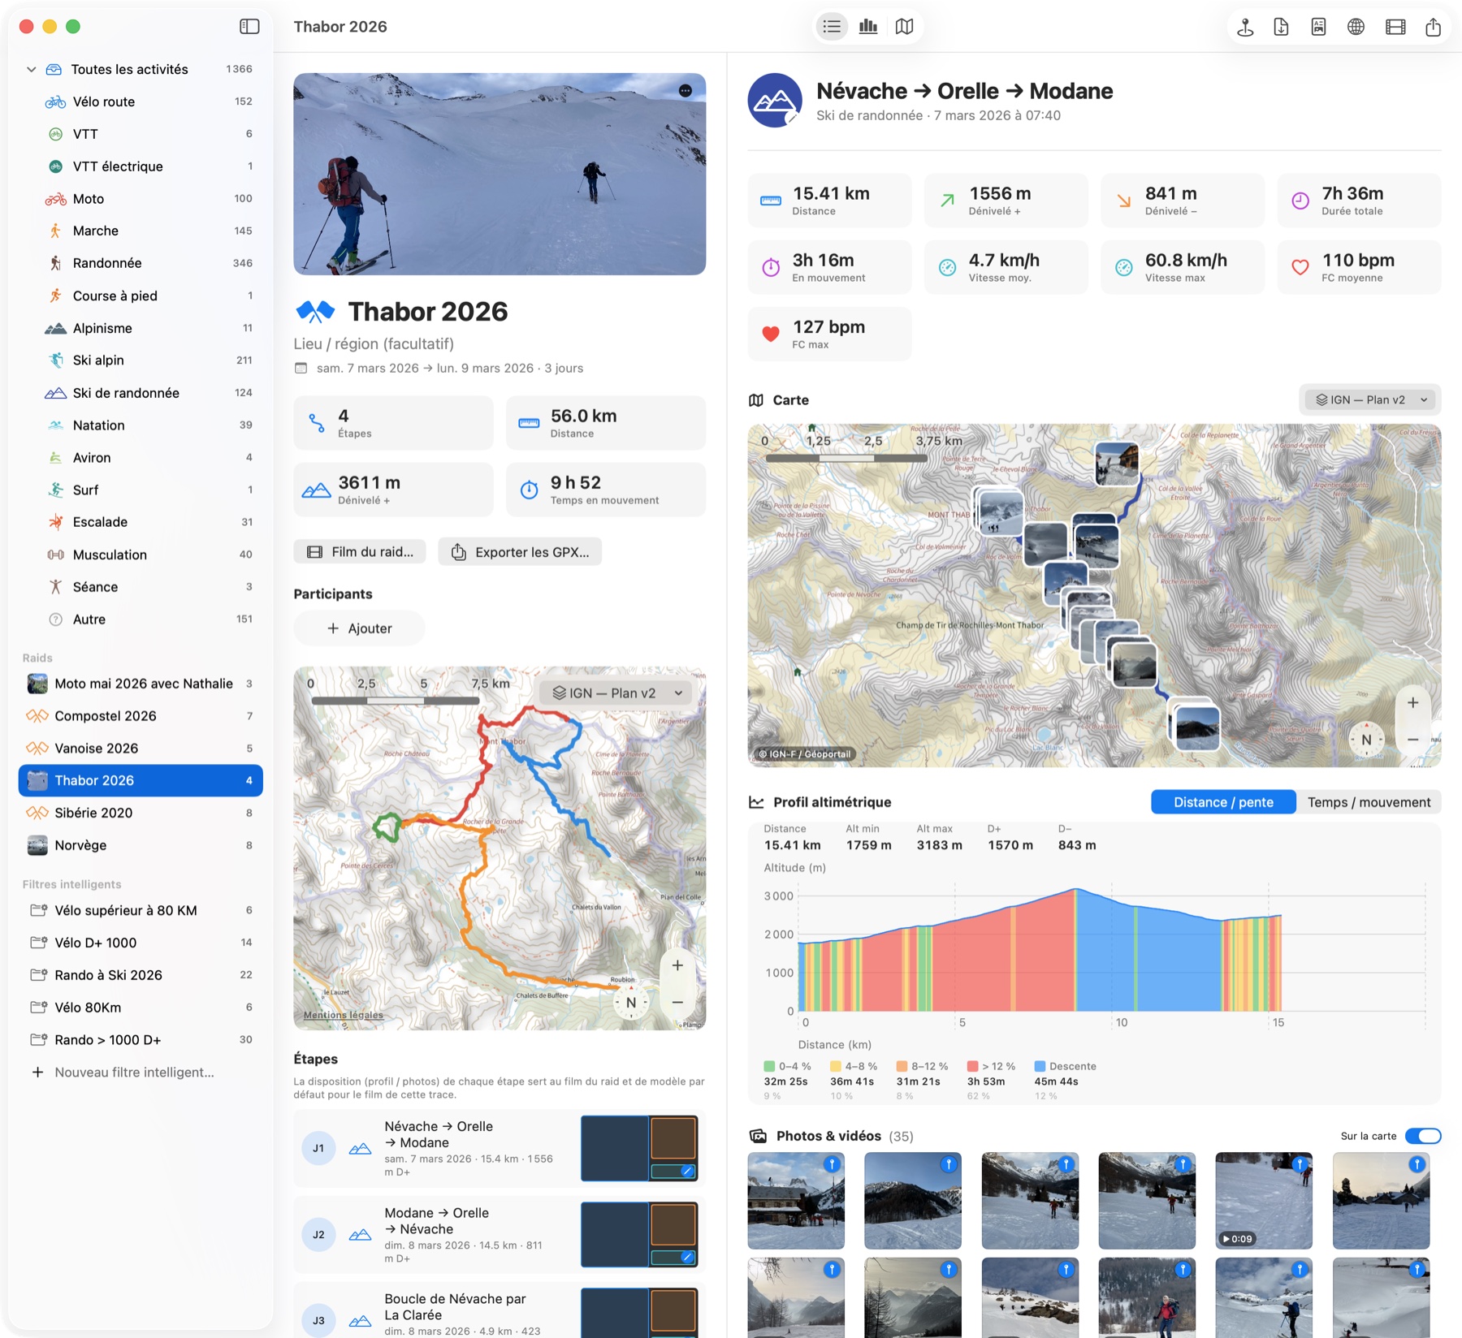Select Musculation activity category
Viewport: 1462px width, 1338px height.
141,555
